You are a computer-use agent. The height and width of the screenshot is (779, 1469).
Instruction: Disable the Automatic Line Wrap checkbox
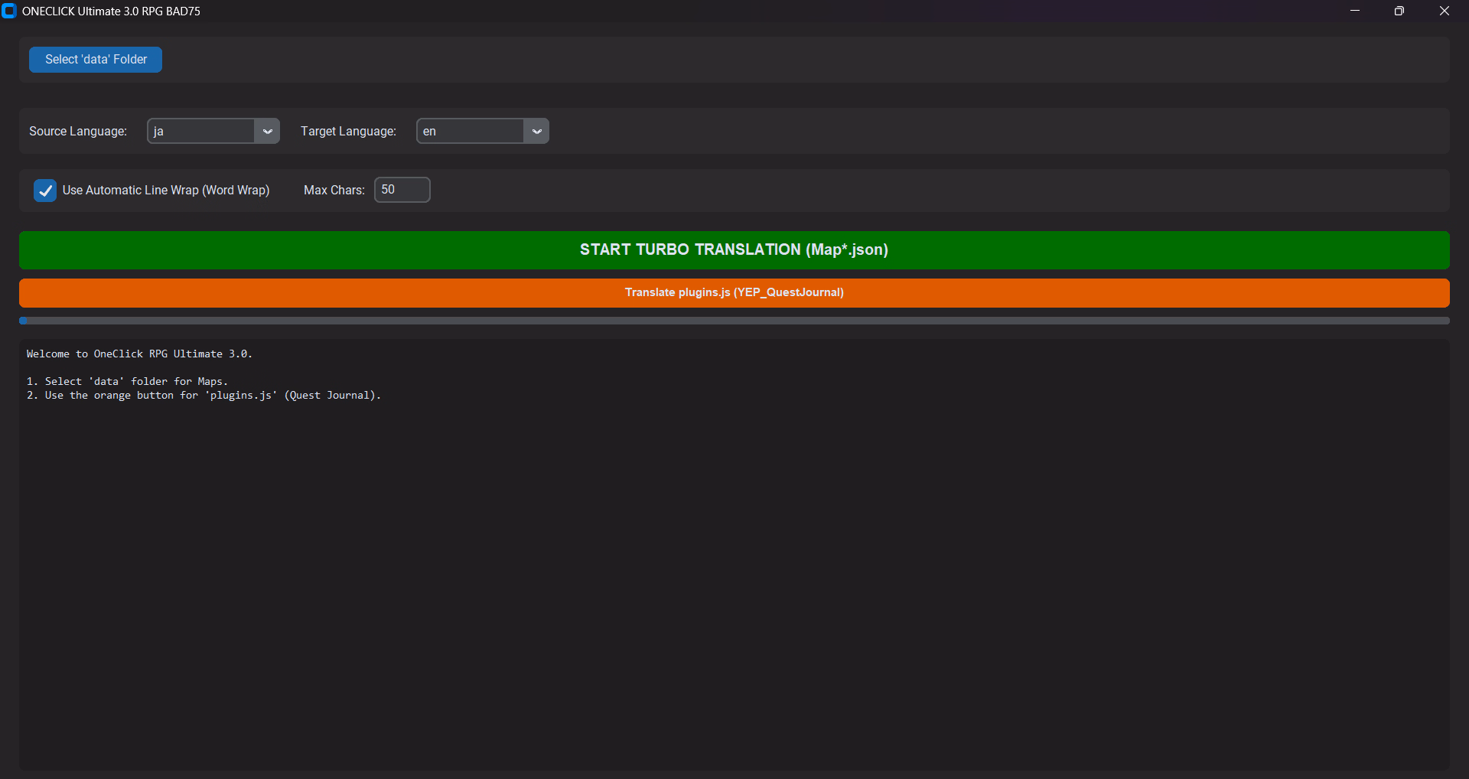click(x=45, y=191)
